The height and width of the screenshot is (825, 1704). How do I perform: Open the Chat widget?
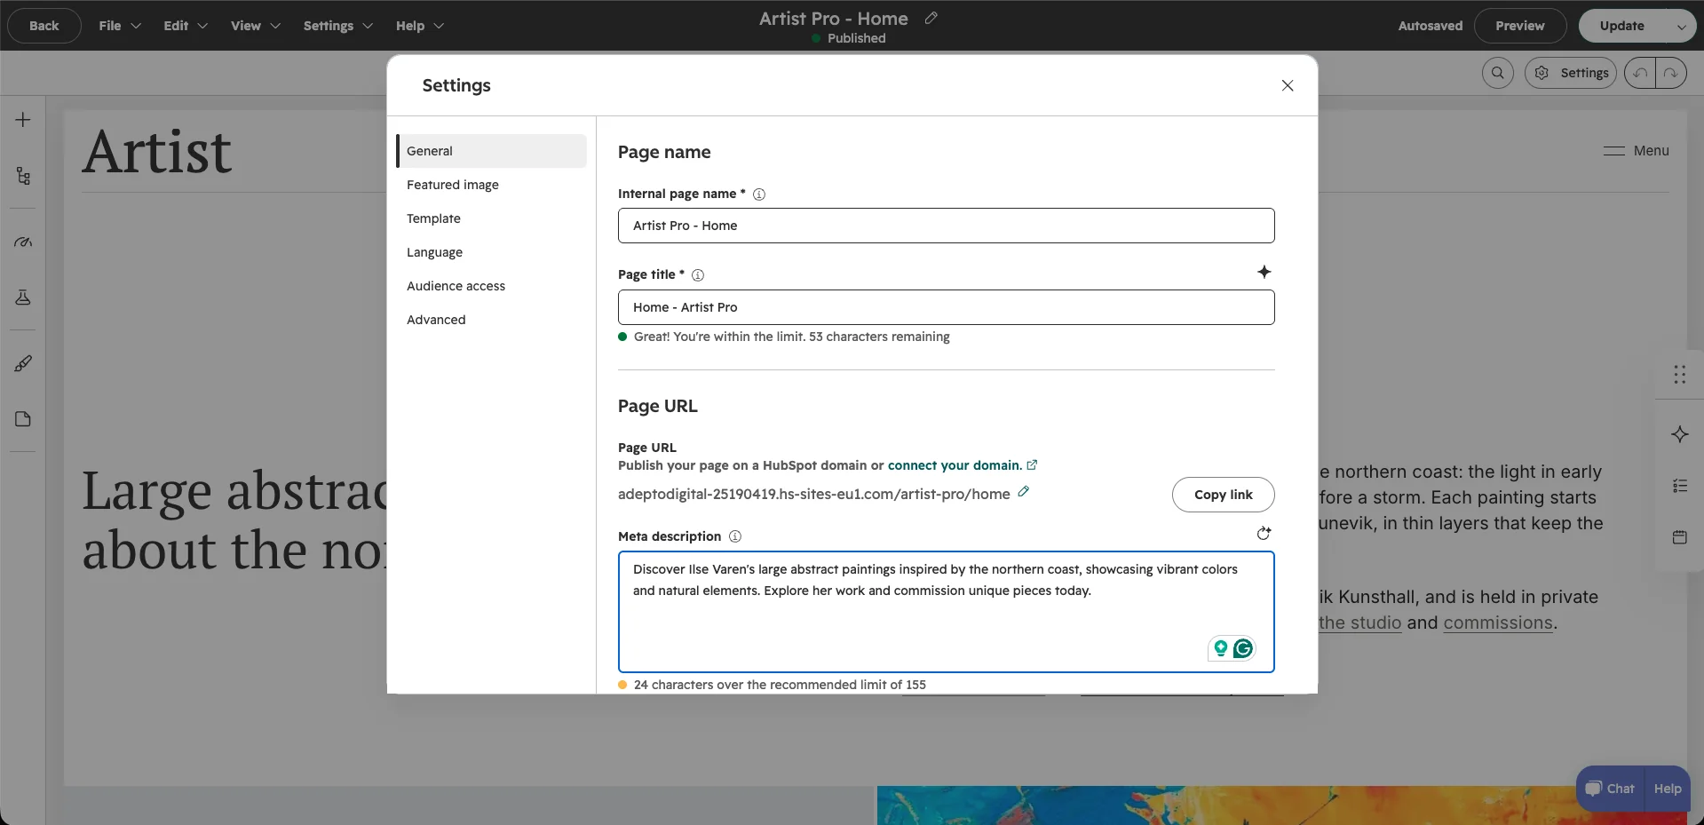point(1610,789)
